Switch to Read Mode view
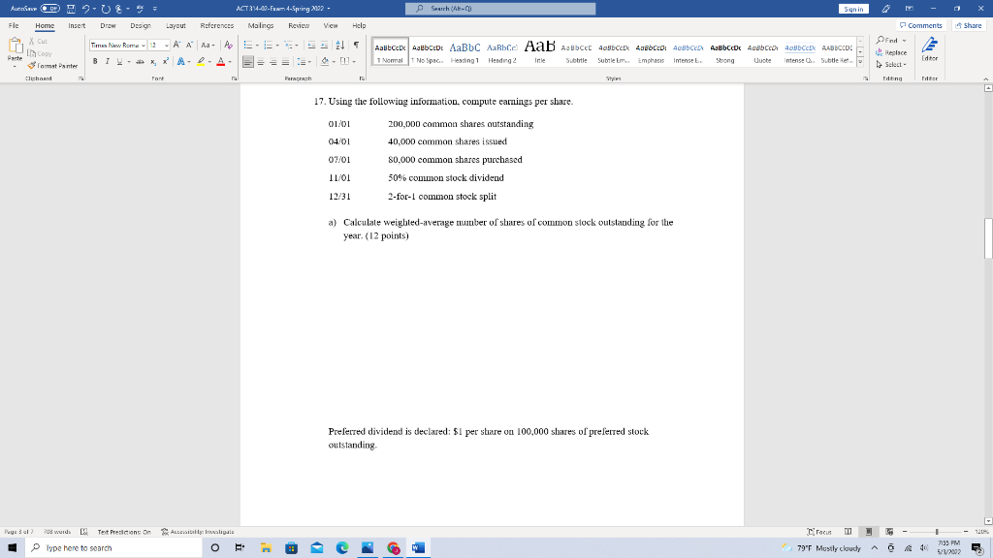This screenshot has width=993, height=558. click(x=848, y=532)
